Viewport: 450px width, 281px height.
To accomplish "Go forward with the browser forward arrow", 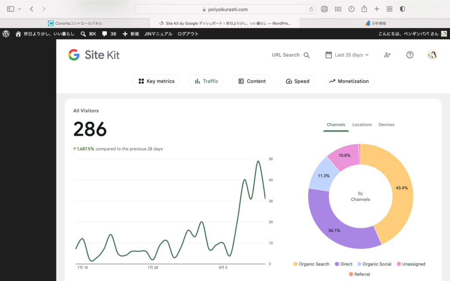I will [44, 9].
